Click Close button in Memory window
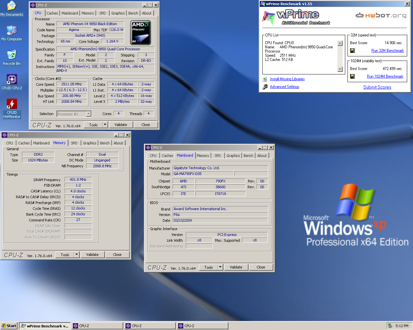This screenshot has height=330, width=413. 117,255
